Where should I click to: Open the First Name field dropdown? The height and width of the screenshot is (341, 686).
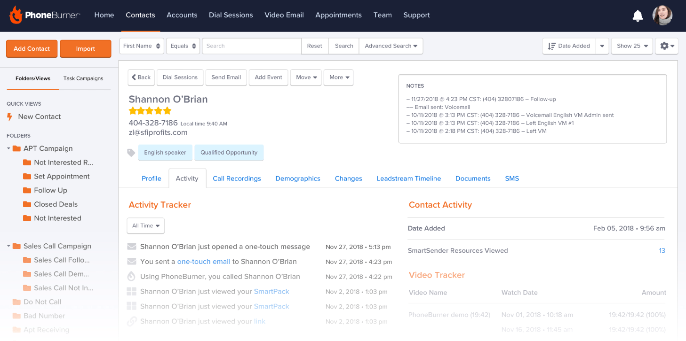[142, 46]
